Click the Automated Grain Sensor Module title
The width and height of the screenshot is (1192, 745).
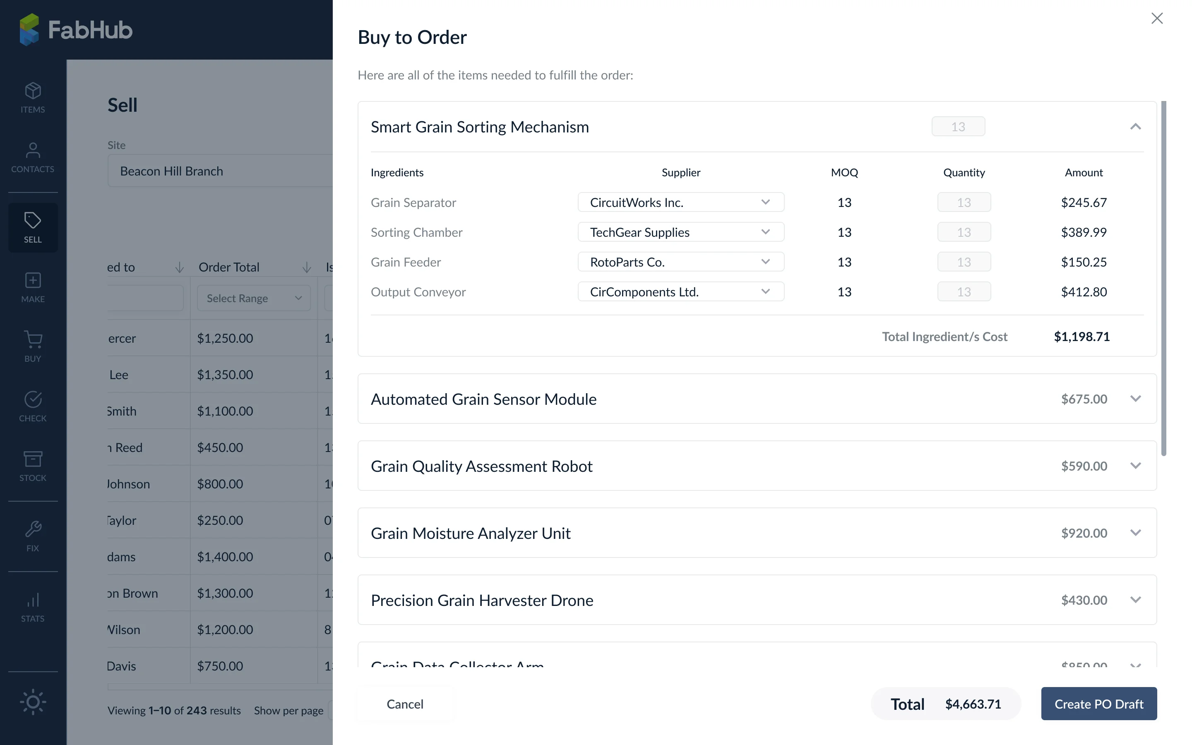point(483,399)
